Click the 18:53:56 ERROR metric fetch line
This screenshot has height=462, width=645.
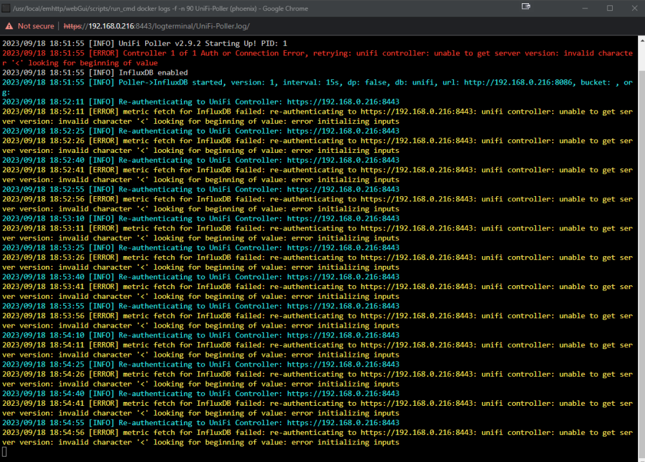tap(317, 321)
